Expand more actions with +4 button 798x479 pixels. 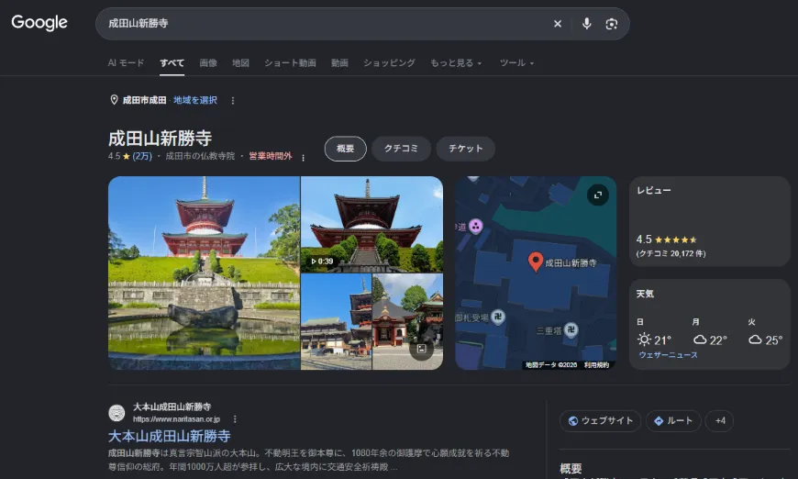tap(720, 421)
